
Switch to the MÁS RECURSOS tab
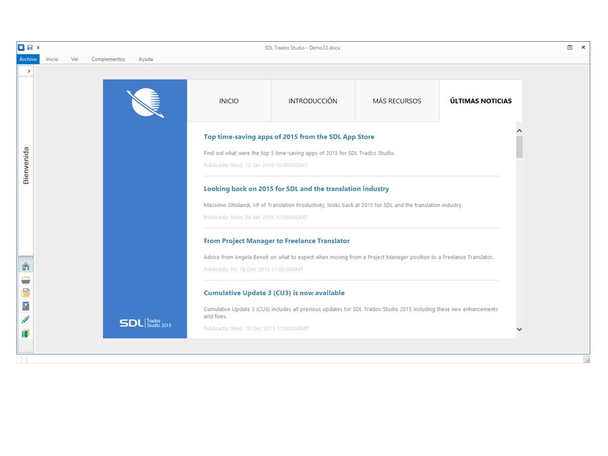tap(397, 101)
